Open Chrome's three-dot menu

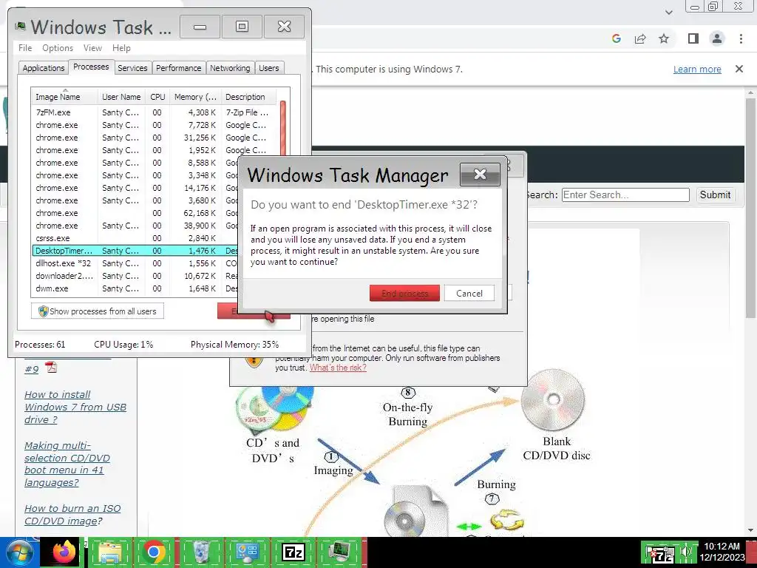741,38
